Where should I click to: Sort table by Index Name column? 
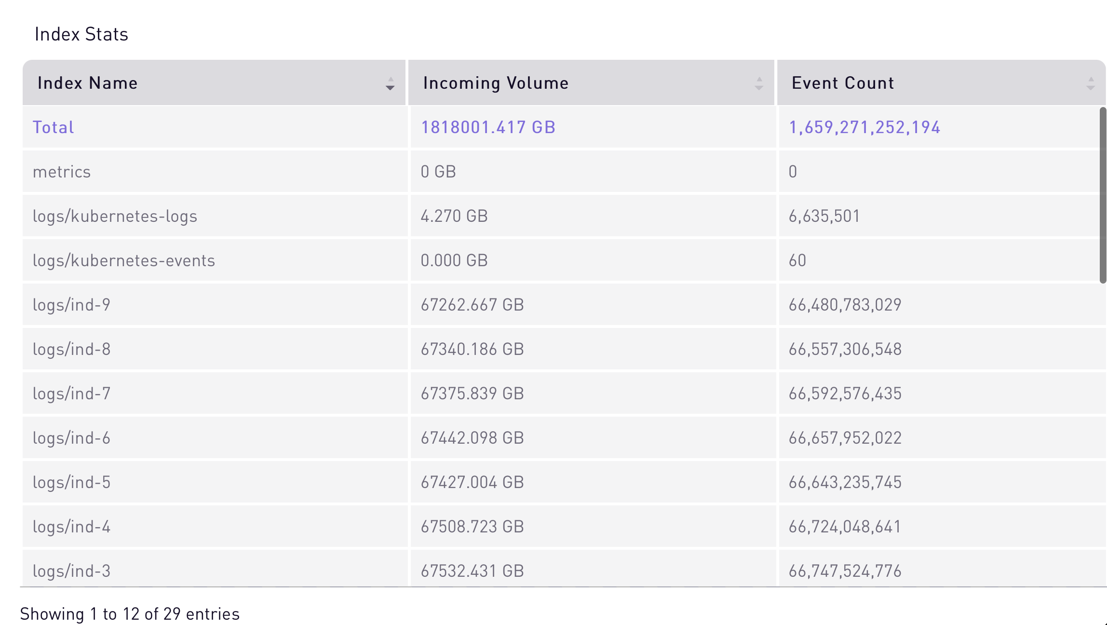pos(214,83)
